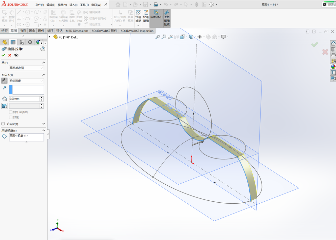Toggle detailed preview eye icon
The image size is (336, 240).
(16, 55)
